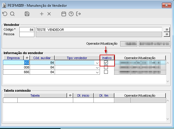The height and width of the screenshot is (129, 174).
Task: Save the record with the floppy icon
Action: (x=27, y=14)
